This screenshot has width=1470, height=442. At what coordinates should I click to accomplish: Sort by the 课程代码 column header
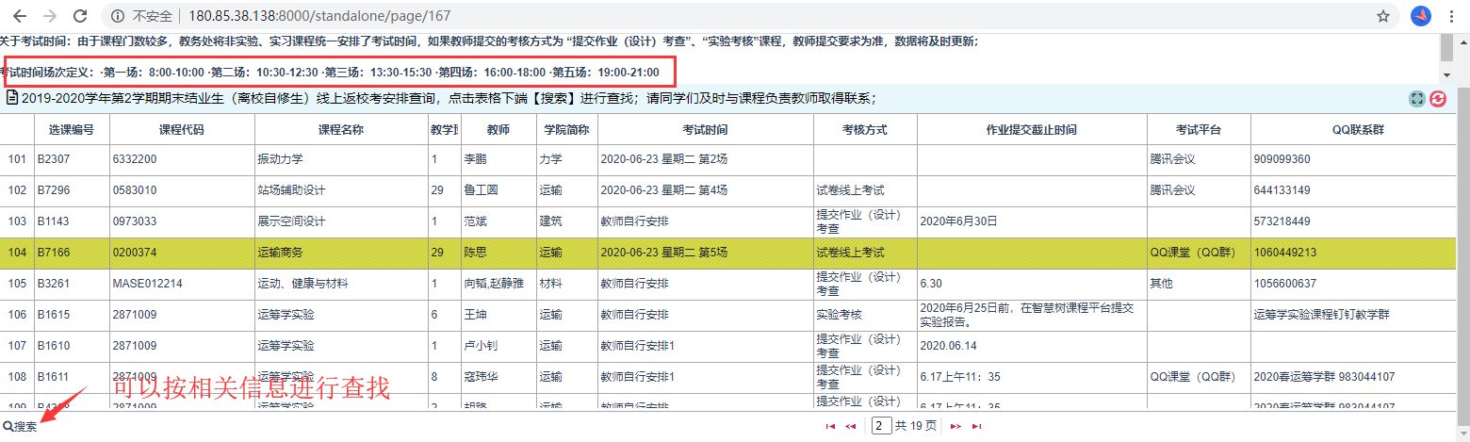182,129
